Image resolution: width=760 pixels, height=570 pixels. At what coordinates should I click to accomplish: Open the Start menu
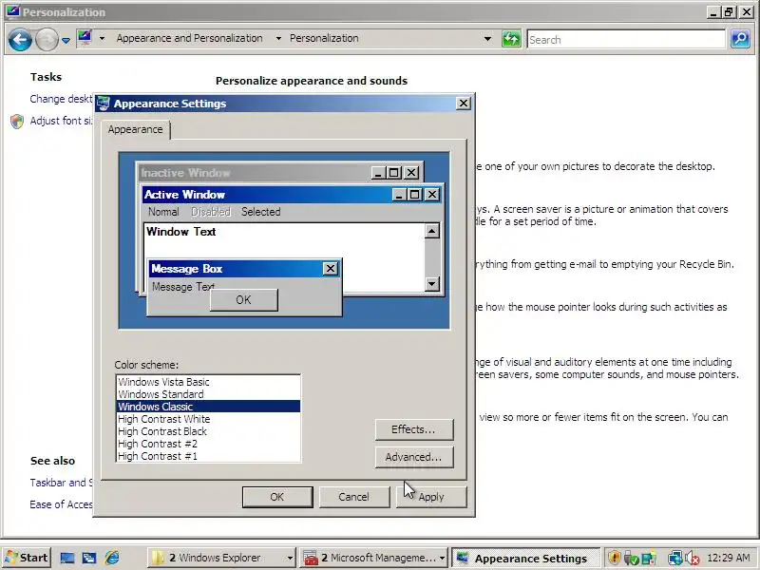pos(27,558)
